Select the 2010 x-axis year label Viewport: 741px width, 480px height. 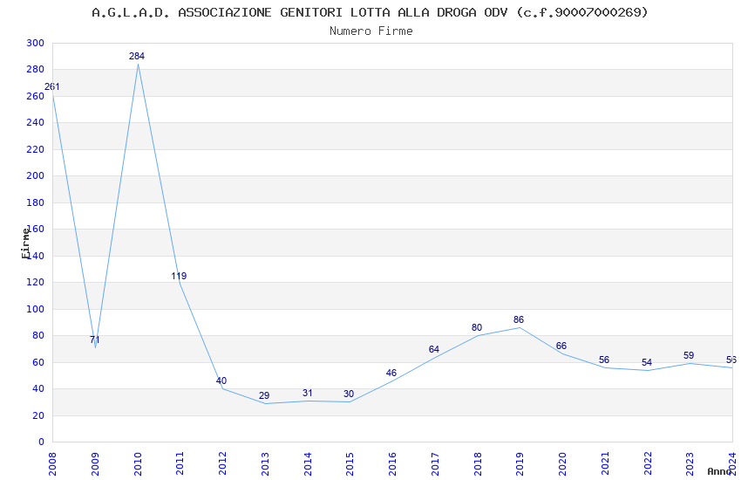pyautogui.click(x=138, y=463)
